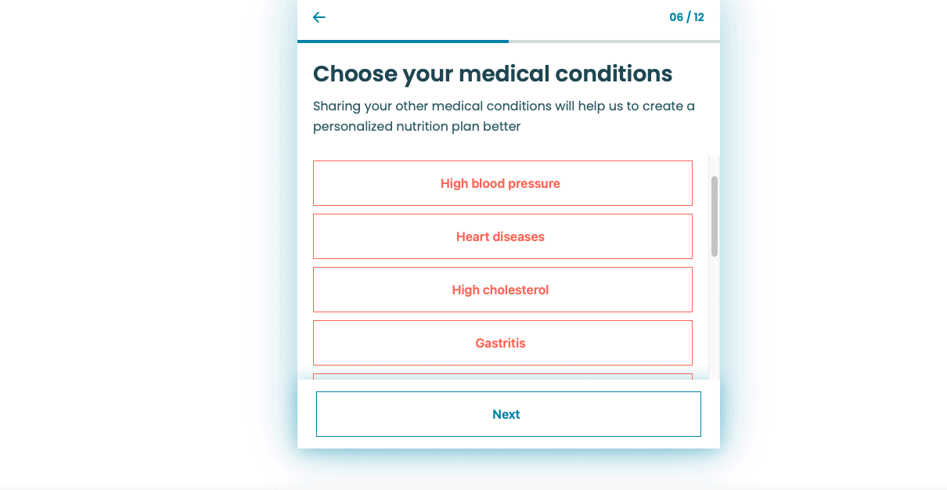
Task: Click the partially hidden option below Gastritis
Action: pos(502,377)
